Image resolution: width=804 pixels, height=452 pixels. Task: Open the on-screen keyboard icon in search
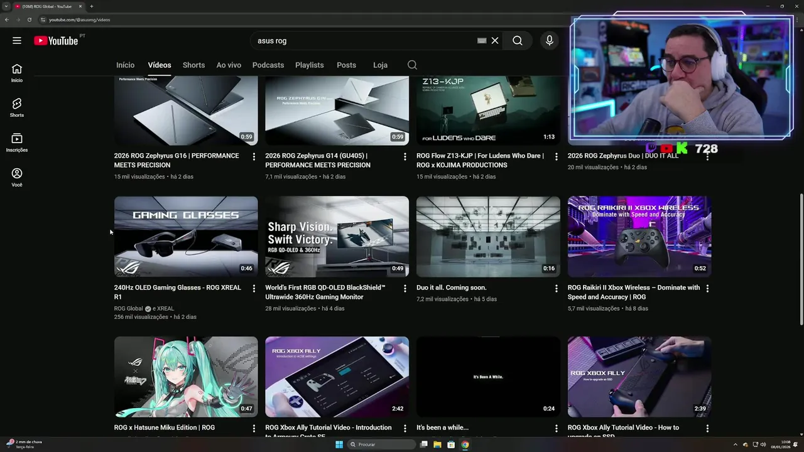pyautogui.click(x=482, y=41)
